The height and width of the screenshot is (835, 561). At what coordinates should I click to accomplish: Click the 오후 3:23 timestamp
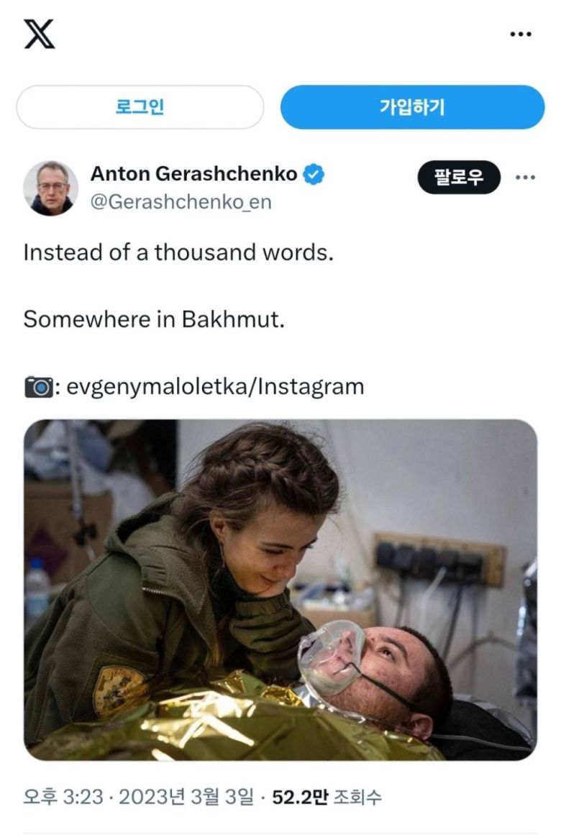tap(63, 797)
